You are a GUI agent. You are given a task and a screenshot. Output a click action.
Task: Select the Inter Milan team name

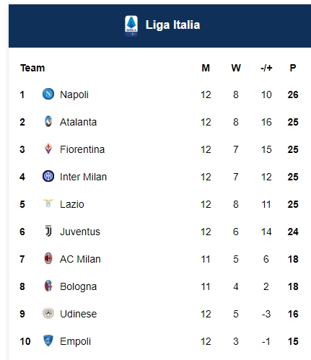coord(83,177)
